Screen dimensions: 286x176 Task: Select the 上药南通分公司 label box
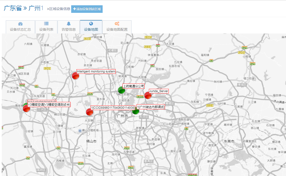tap(133, 86)
